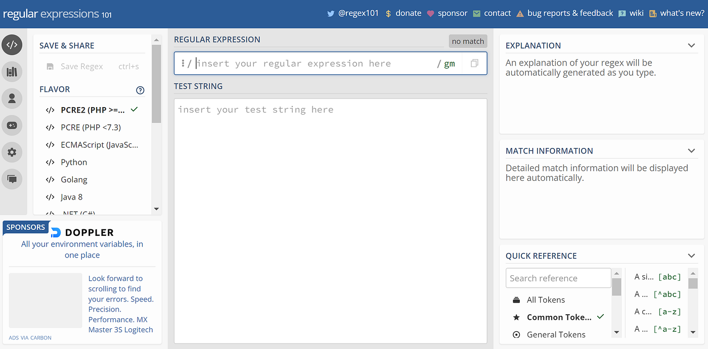Screen dimensions: 708x349
Task: Click the sponsor heart icon
Action: (x=430, y=14)
